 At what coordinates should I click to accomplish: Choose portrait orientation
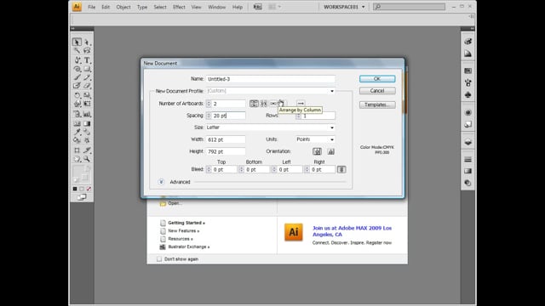point(317,151)
